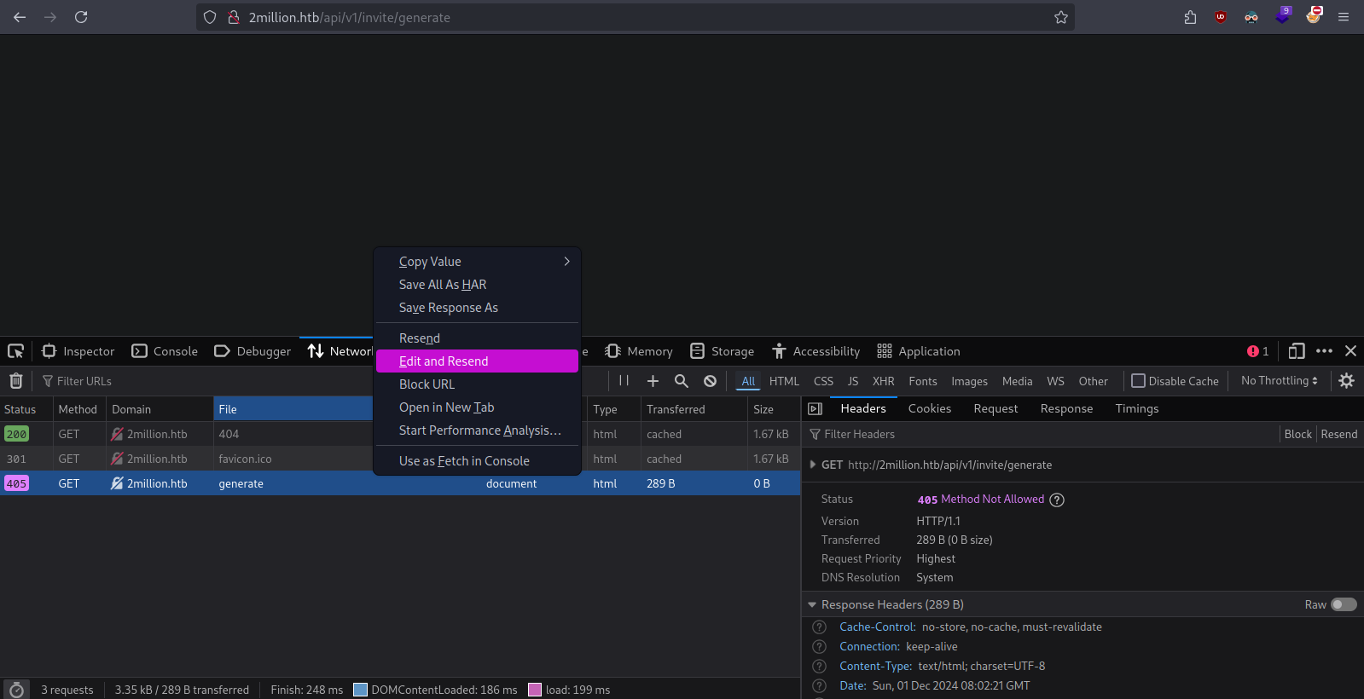The width and height of the screenshot is (1364, 699).
Task: Enable the Disable Cache checkbox
Action: tap(1138, 381)
